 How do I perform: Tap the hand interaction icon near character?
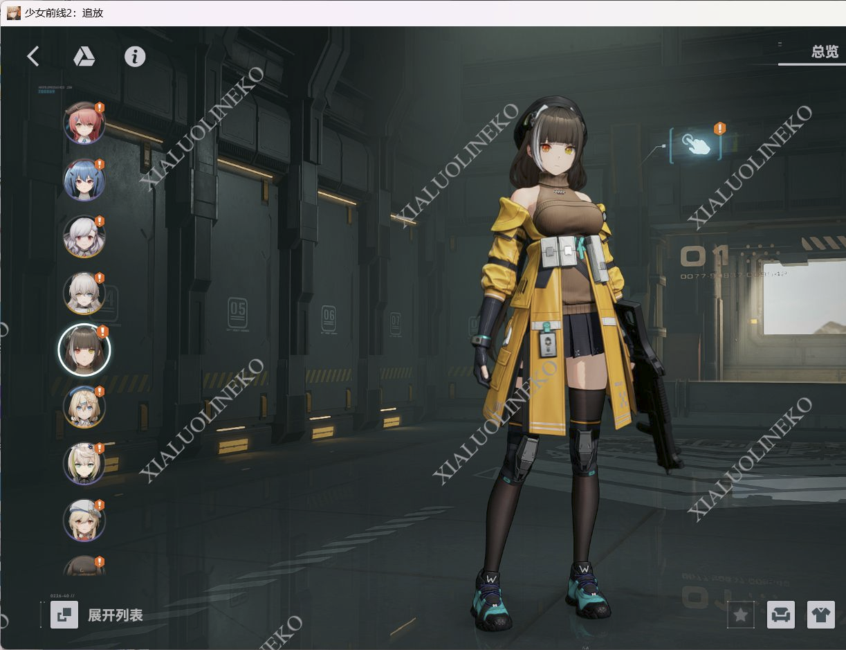pyautogui.click(x=695, y=144)
